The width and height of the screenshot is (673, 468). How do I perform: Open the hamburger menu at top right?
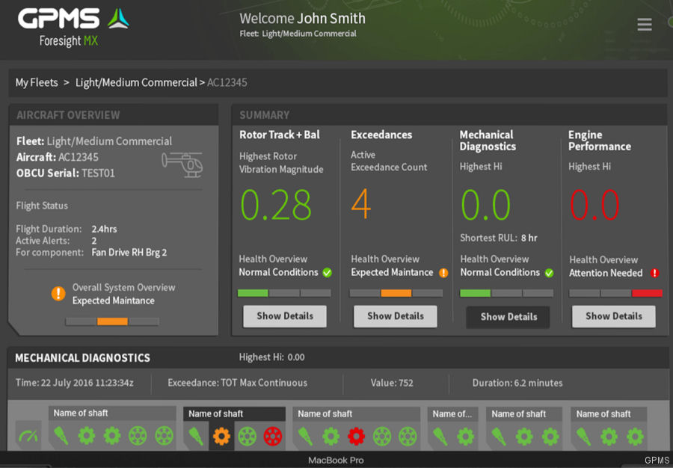(645, 24)
